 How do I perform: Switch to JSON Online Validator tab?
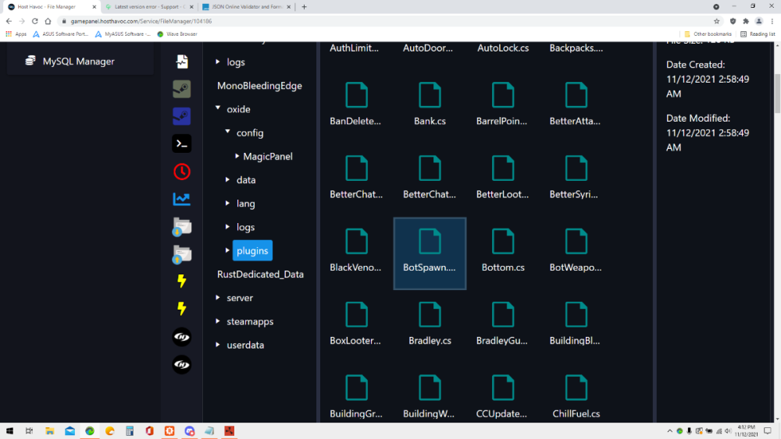(x=244, y=6)
